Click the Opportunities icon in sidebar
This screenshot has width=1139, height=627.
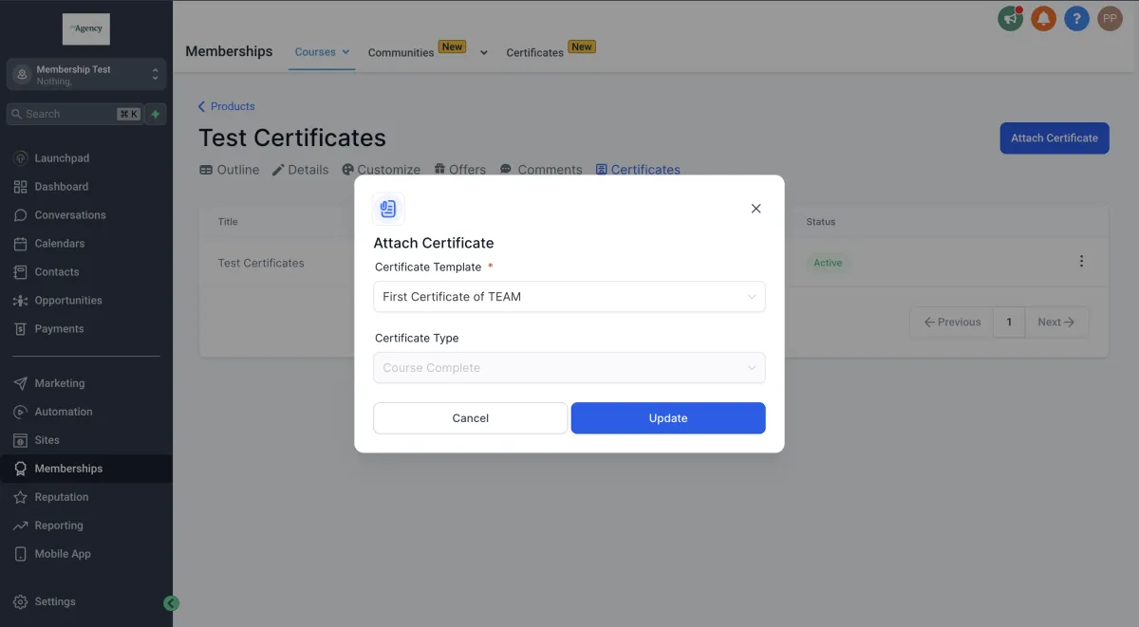coord(20,301)
